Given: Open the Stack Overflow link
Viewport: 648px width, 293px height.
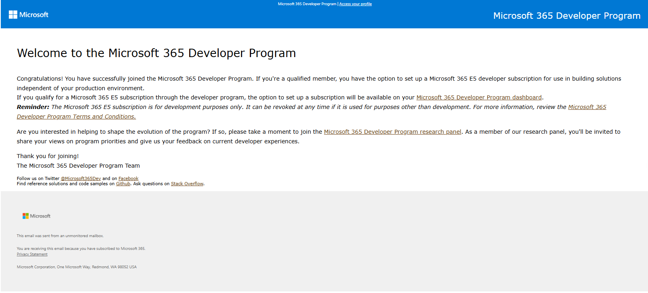Looking at the screenshot, I should click(x=187, y=184).
